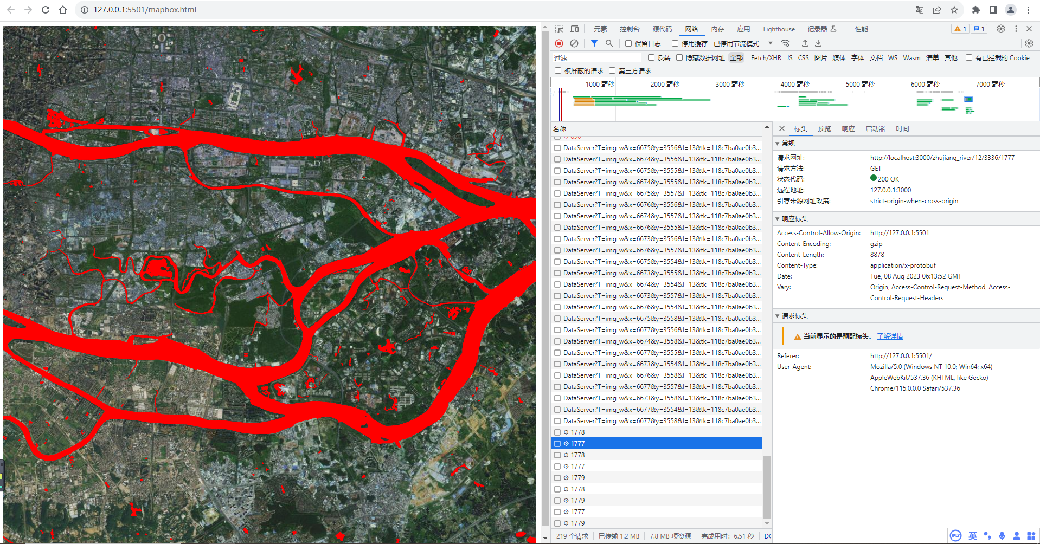Open network conditions wifi icon

[785, 43]
